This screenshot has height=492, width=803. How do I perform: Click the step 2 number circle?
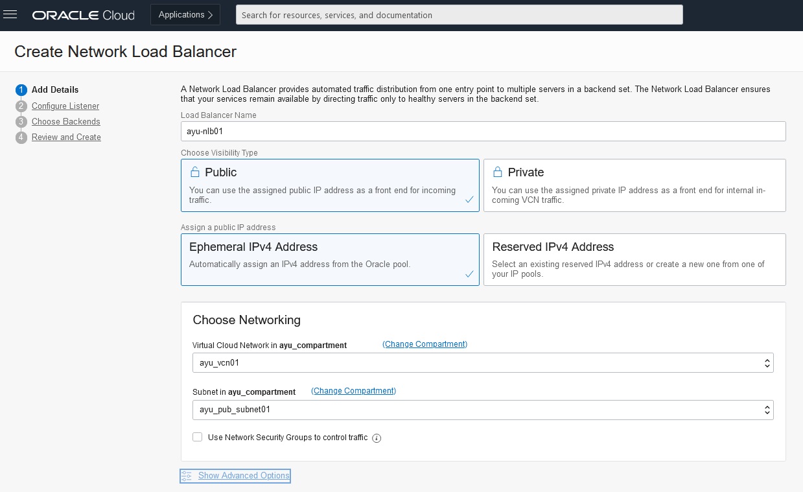(x=21, y=106)
